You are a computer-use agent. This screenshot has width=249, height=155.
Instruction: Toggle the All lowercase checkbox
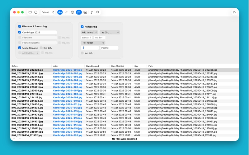(x=20, y=53)
